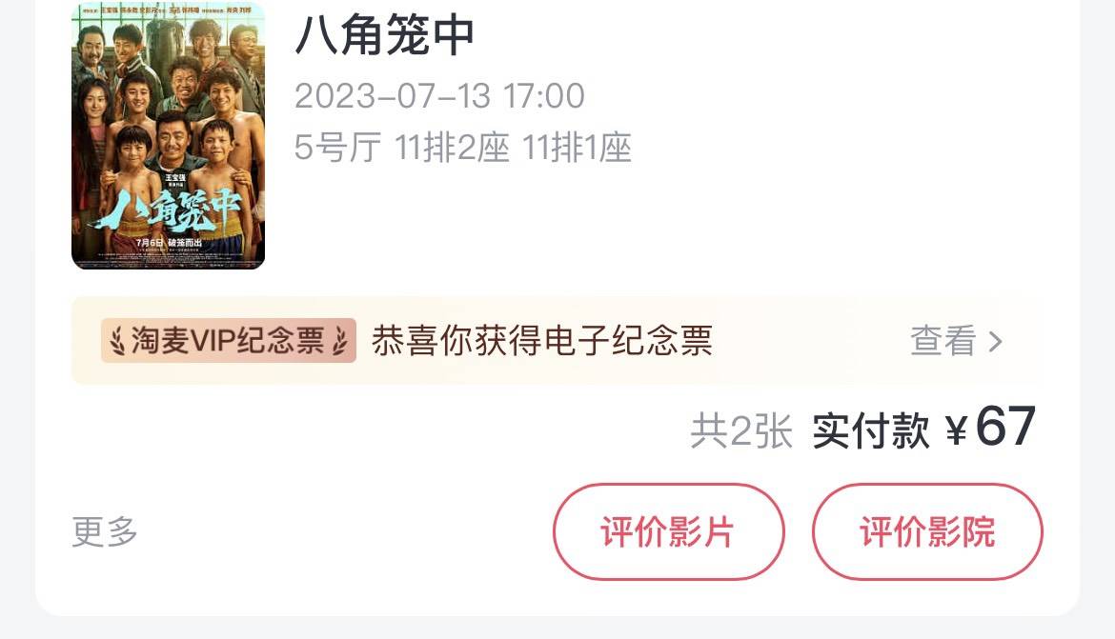Click the ¥ currency symbol

(x=957, y=430)
